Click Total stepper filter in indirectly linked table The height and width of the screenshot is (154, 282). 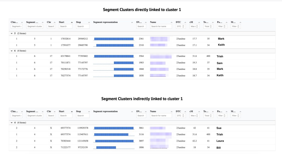pos(211,116)
